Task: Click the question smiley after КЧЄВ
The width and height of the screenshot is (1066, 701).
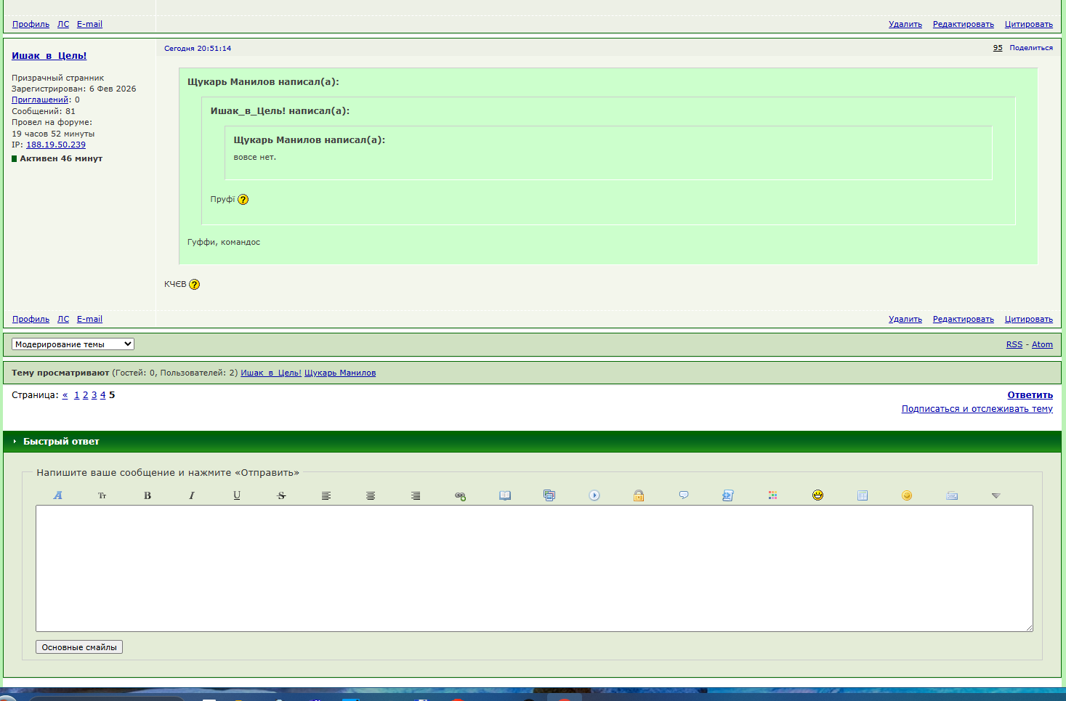Action: (x=194, y=285)
